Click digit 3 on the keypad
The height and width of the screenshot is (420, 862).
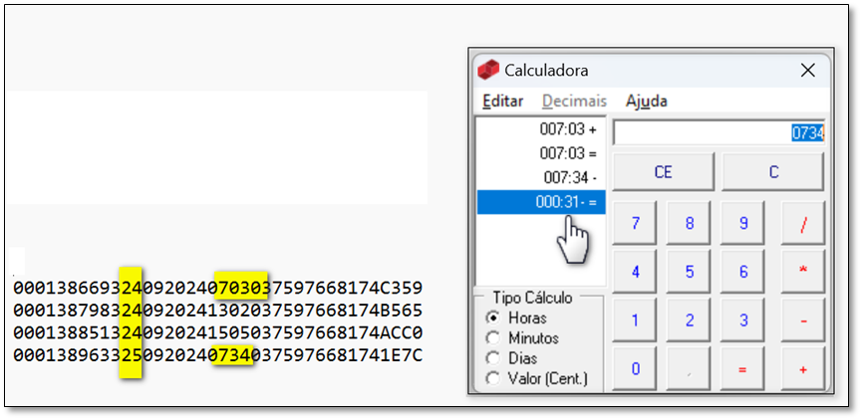point(743,320)
